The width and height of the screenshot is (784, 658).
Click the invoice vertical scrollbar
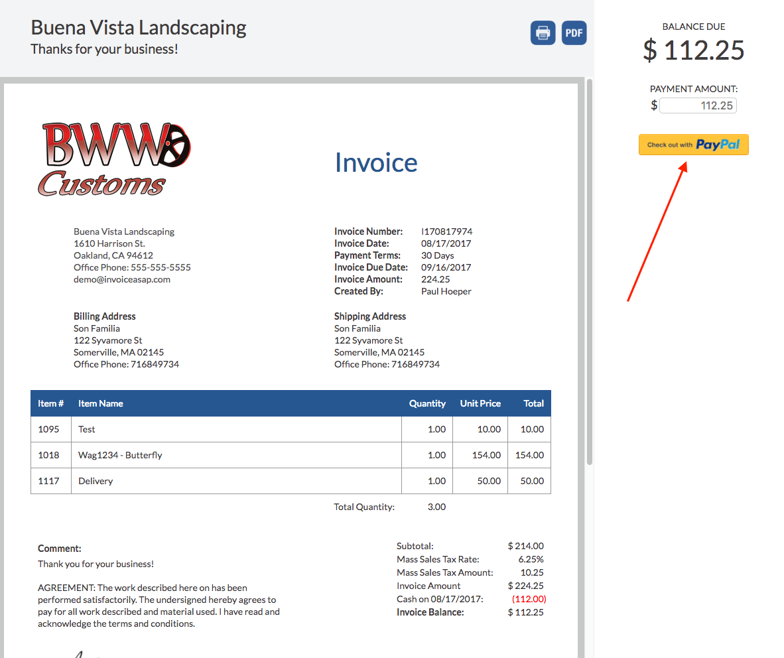coord(589,272)
